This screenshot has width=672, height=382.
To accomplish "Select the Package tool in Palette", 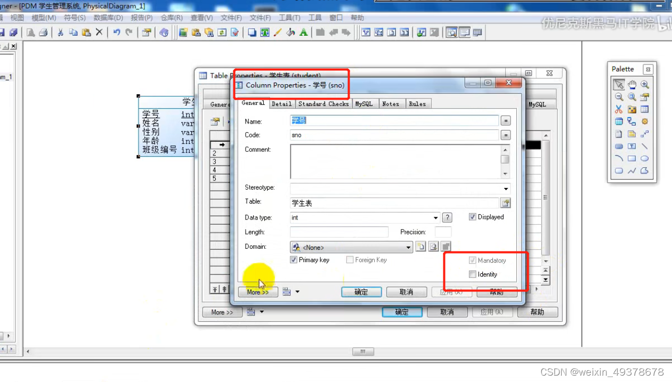I will click(x=631, y=109).
